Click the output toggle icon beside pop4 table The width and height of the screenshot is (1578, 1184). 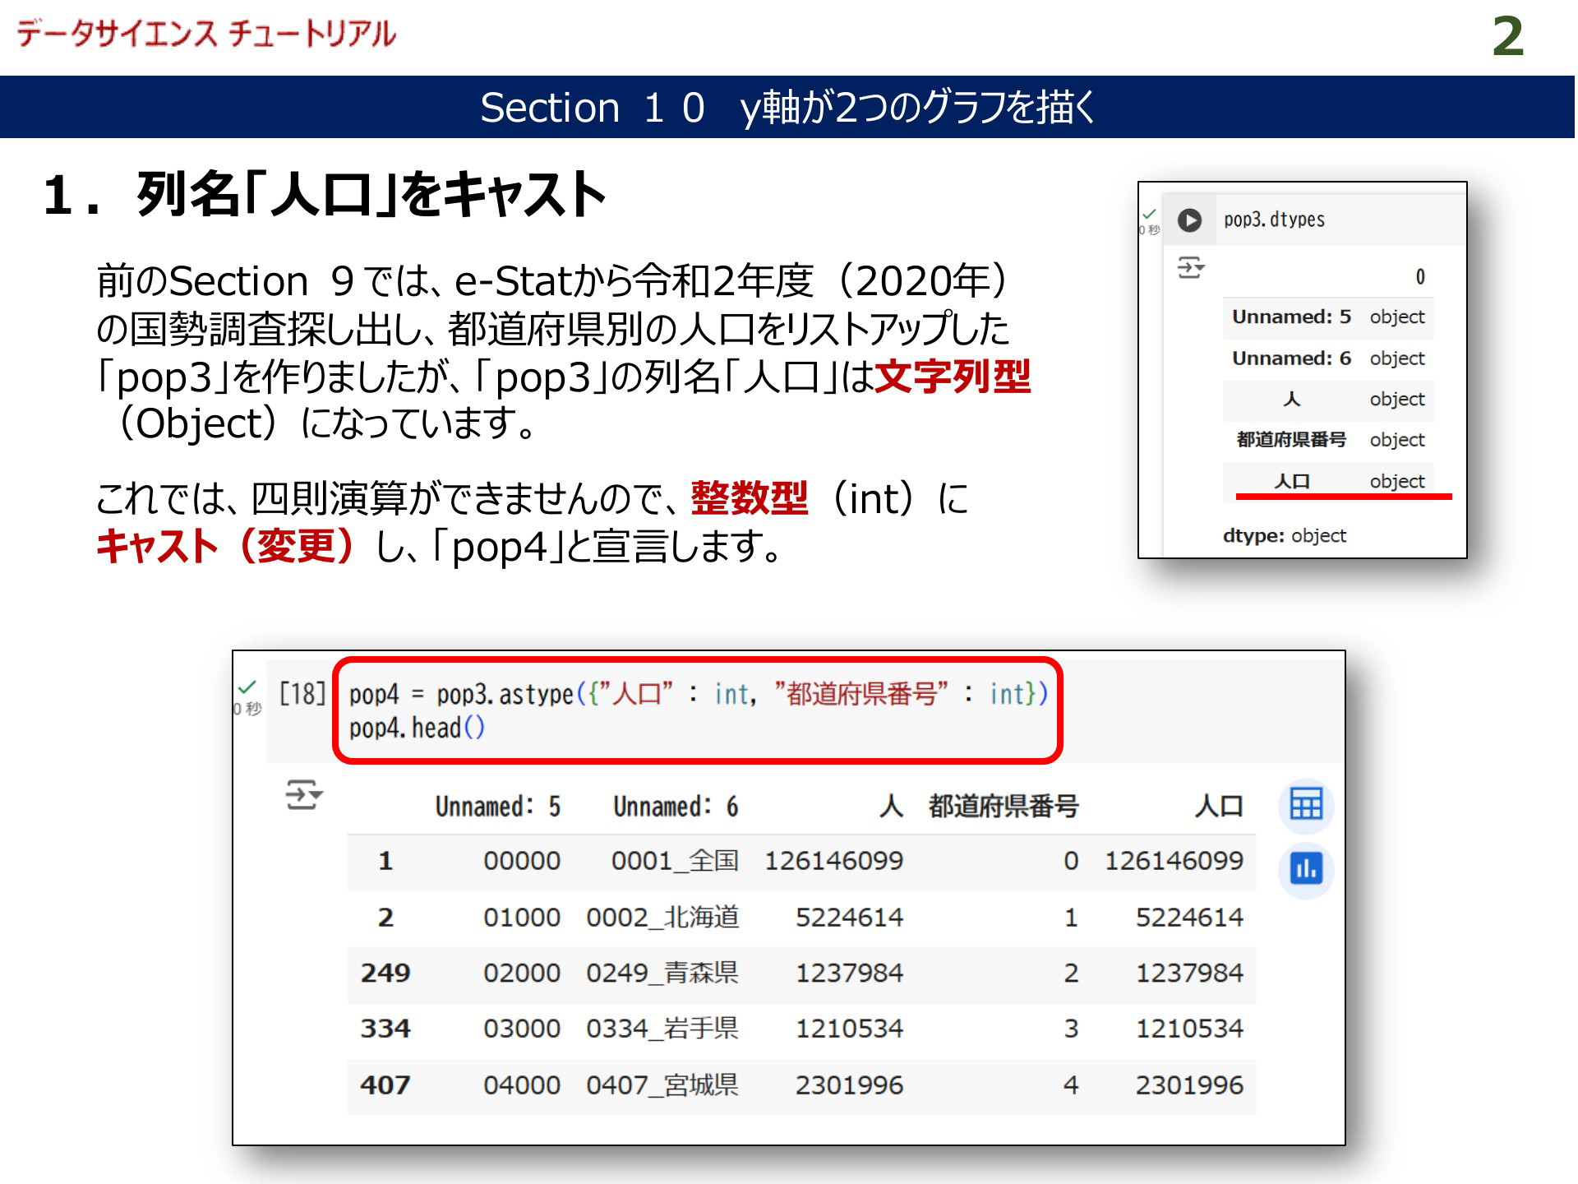point(303,795)
